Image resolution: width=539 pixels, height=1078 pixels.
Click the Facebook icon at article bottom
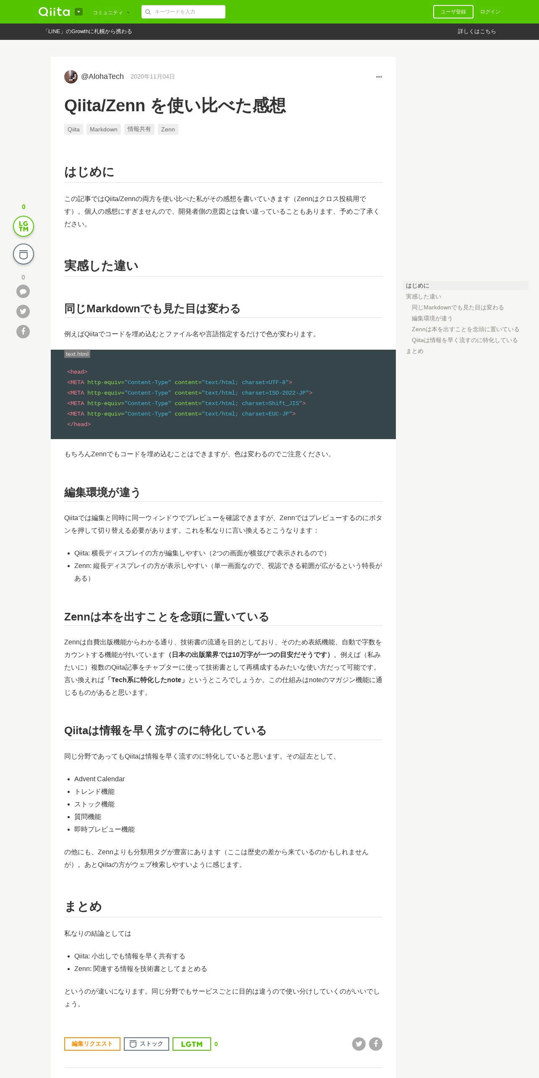pyautogui.click(x=376, y=1044)
